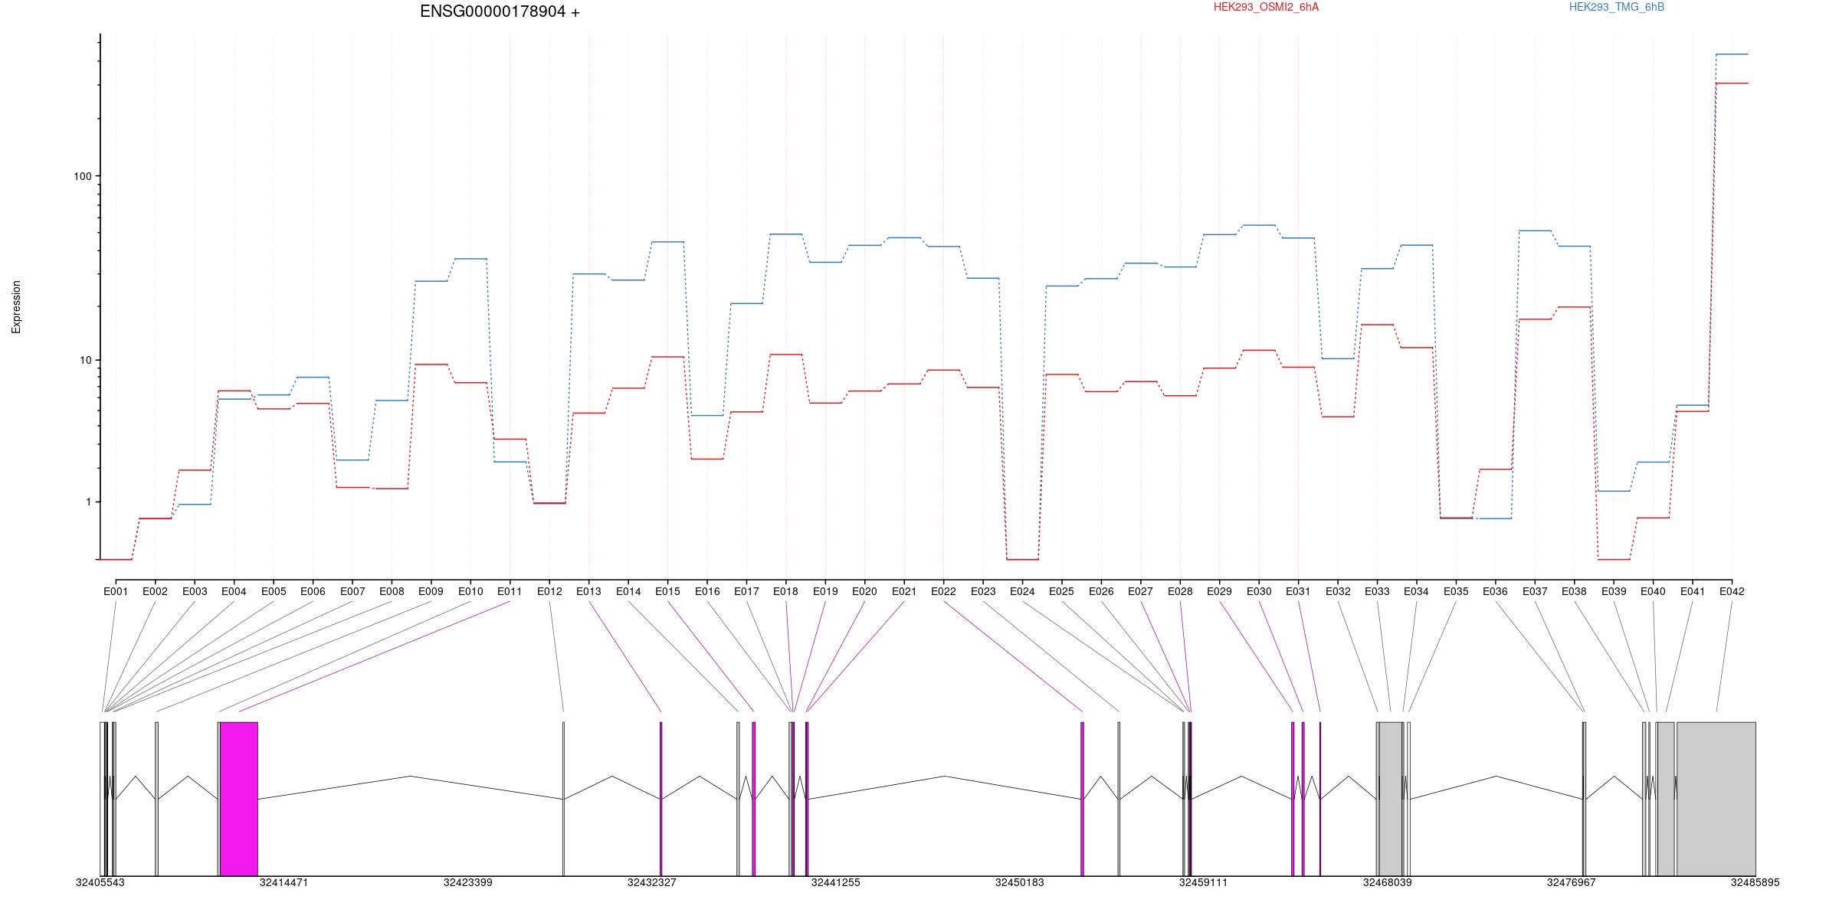This screenshot has height=919, width=1839.
Task: Select exon bin label E001
Action: pyautogui.click(x=116, y=591)
